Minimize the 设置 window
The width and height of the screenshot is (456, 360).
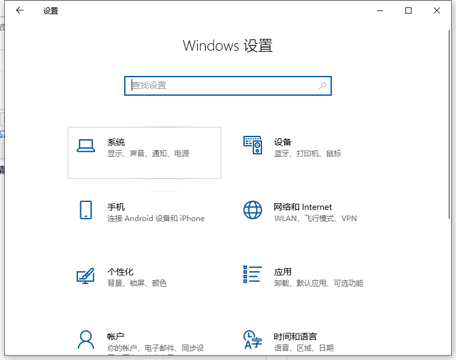tap(380, 10)
